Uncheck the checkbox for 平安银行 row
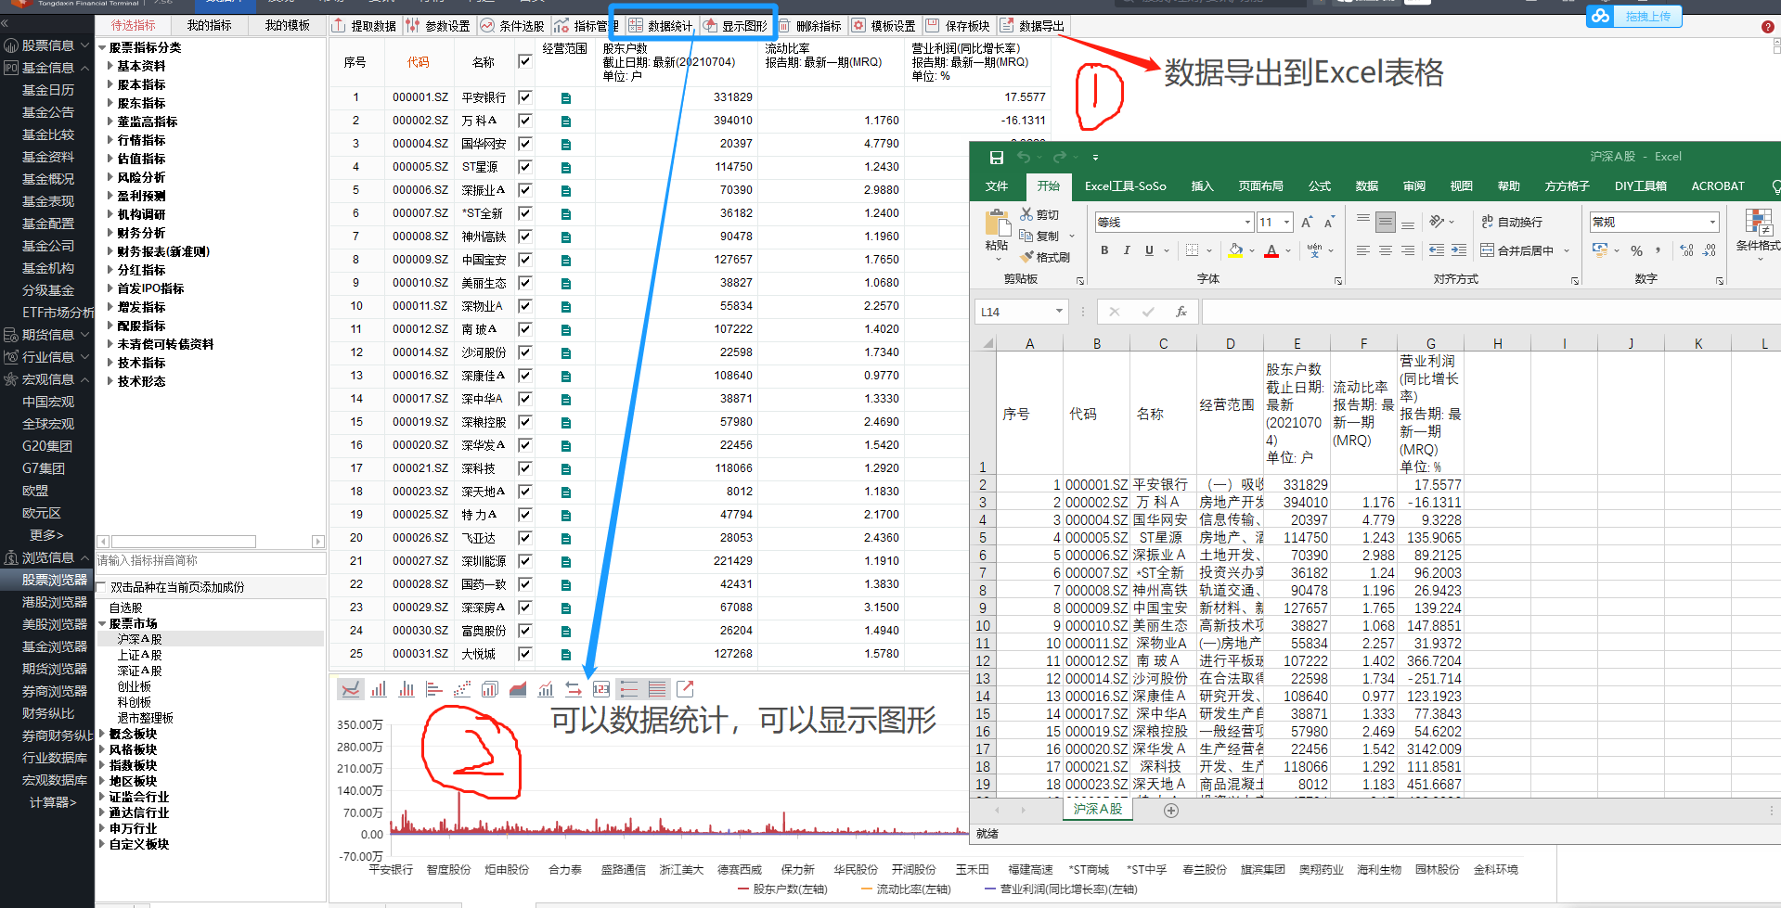 click(x=524, y=97)
